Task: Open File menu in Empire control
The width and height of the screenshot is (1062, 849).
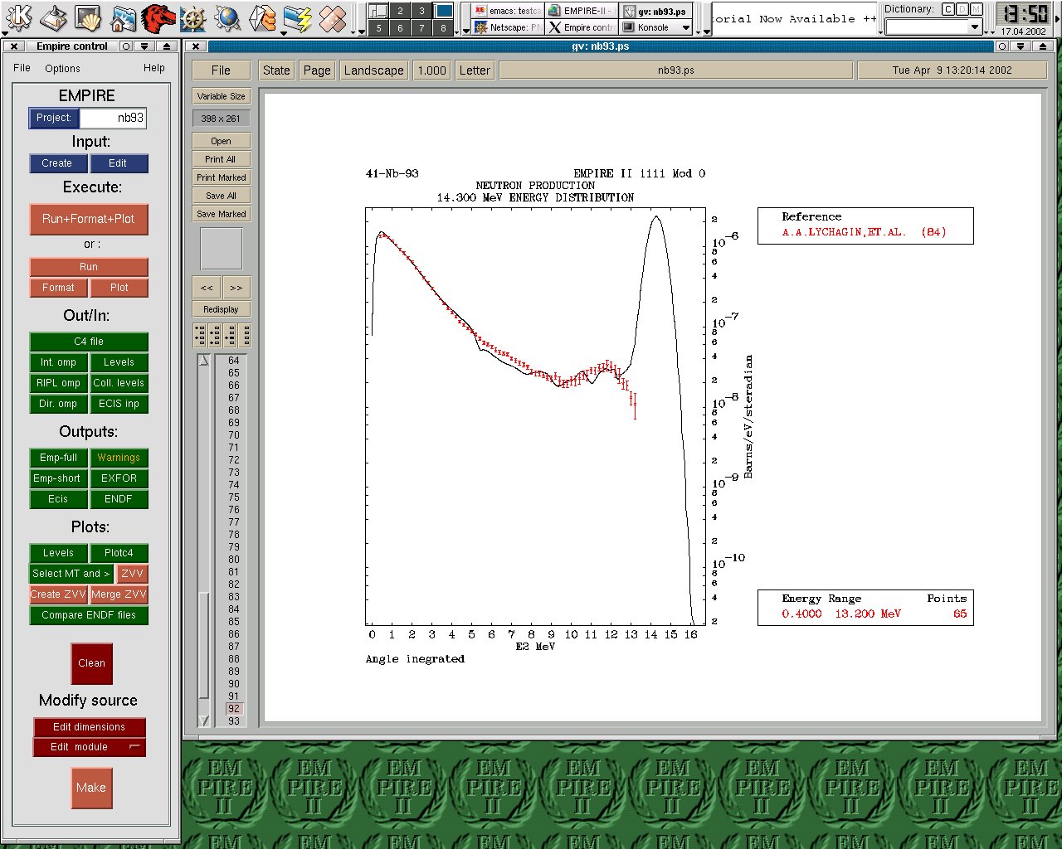Action: [x=22, y=68]
